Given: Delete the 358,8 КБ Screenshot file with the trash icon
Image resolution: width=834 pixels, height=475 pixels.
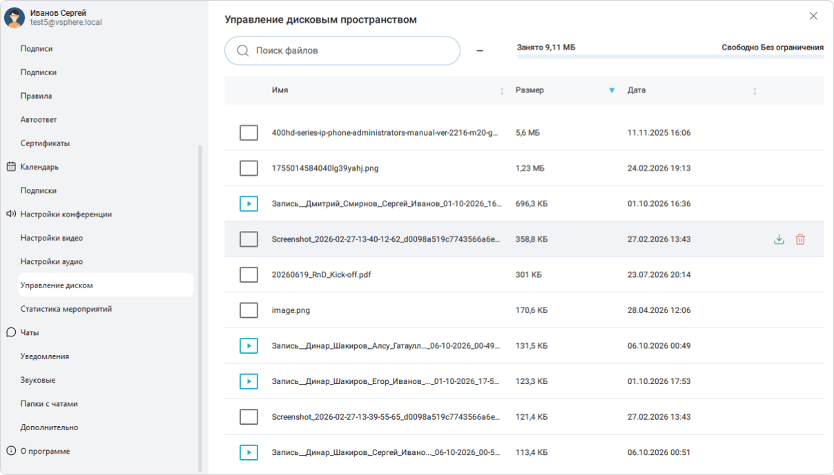Looking at the screenshot, I should pos(800,239).
